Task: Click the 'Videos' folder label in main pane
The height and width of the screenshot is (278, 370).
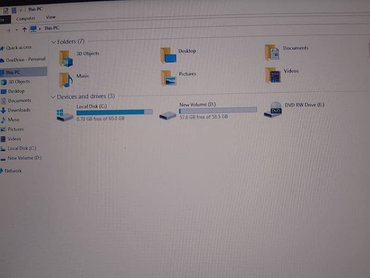Action: (x=291, y=71)
